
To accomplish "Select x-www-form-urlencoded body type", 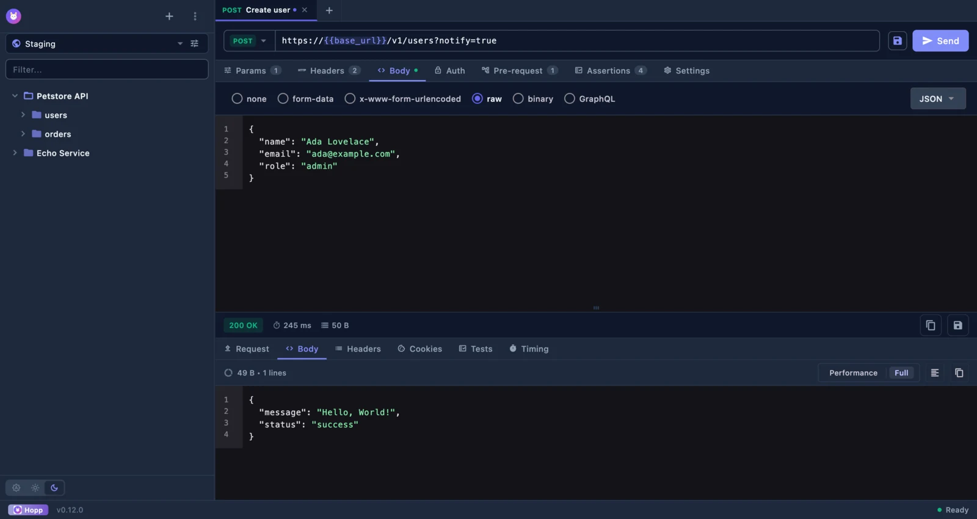I will (x=403, y=98).
